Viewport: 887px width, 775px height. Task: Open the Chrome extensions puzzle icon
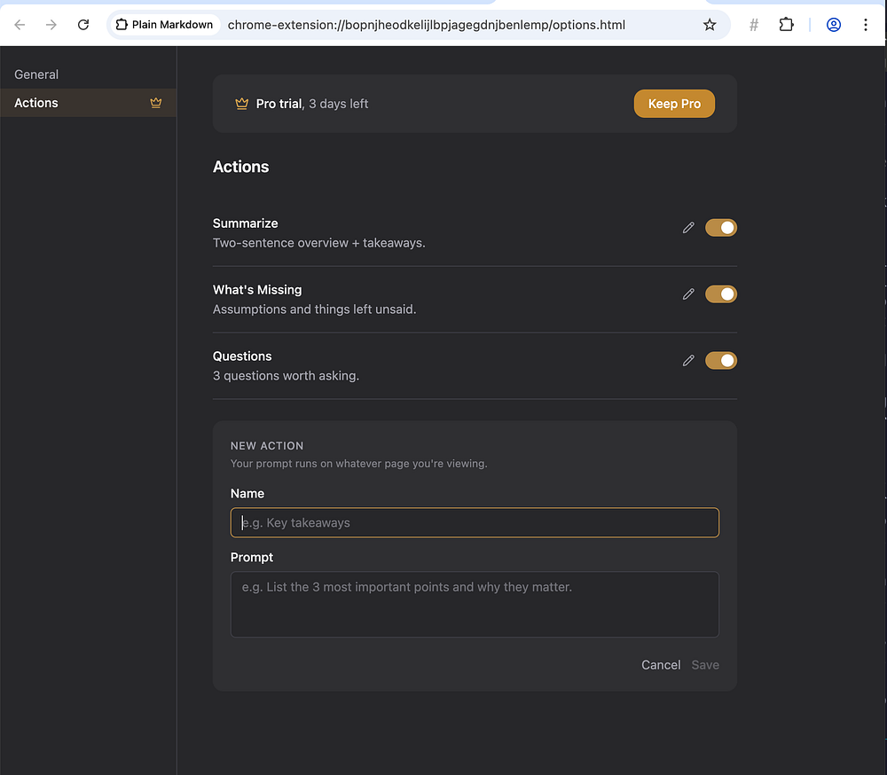[786, 25]
